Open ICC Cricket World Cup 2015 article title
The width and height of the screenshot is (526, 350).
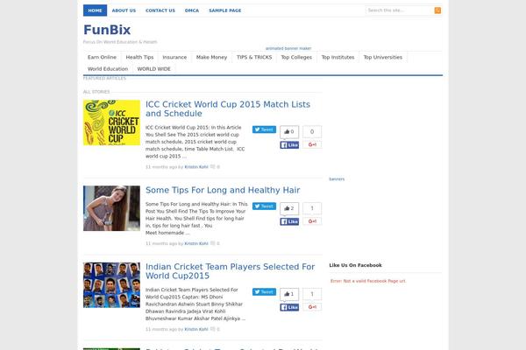click(x=228, y=108)
